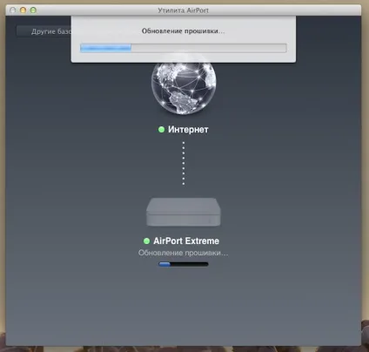Click the Утилита AirPort window title
Viewport: 369px width, 352px height.
click(x=183, y=10)
